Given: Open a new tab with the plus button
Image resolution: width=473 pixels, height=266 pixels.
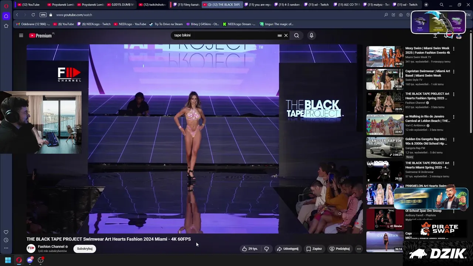Looking at the screenshot, I should (x=426, y=5).
